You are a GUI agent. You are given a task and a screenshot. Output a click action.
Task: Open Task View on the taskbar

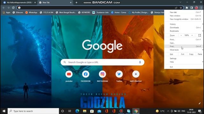tap(70, 111)
